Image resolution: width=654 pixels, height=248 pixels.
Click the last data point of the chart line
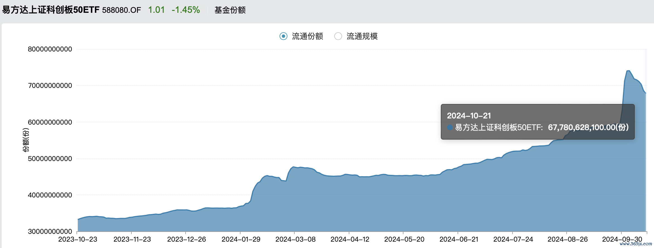click(646, 93)
